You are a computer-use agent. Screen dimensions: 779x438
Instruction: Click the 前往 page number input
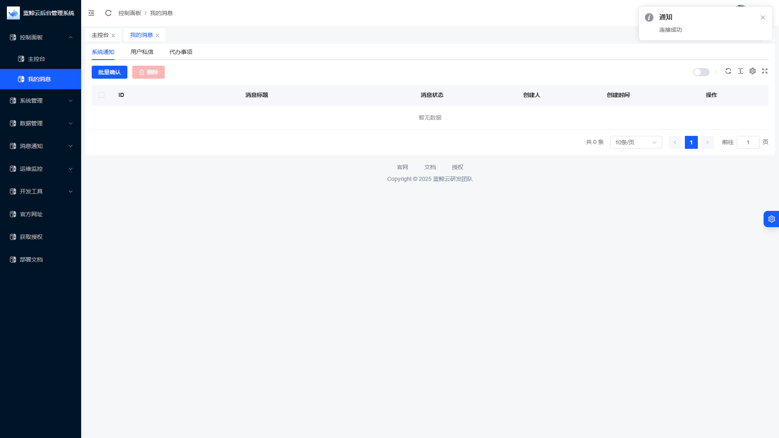pos(748,142)
